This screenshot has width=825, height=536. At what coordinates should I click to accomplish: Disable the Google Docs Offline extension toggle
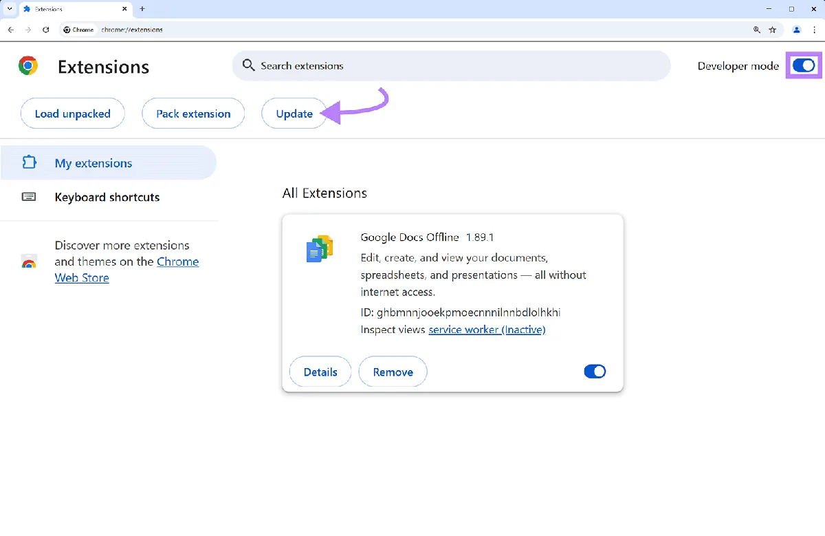[595, 372]
